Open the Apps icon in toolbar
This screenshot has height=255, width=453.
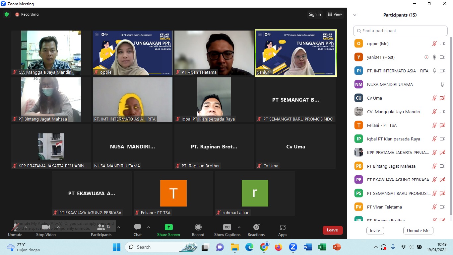(x=283, y=227)
